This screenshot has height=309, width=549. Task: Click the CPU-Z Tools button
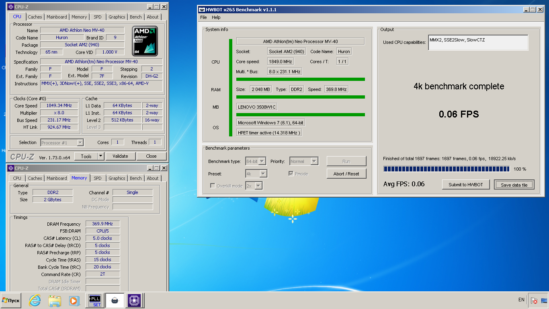click(86, 156)
